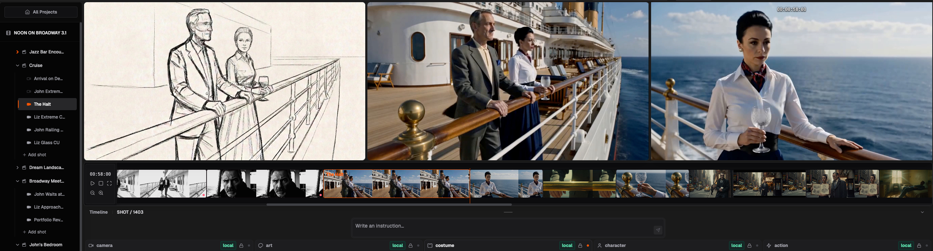Click the clapperboard icon next to Cruise

click(24, 65)
